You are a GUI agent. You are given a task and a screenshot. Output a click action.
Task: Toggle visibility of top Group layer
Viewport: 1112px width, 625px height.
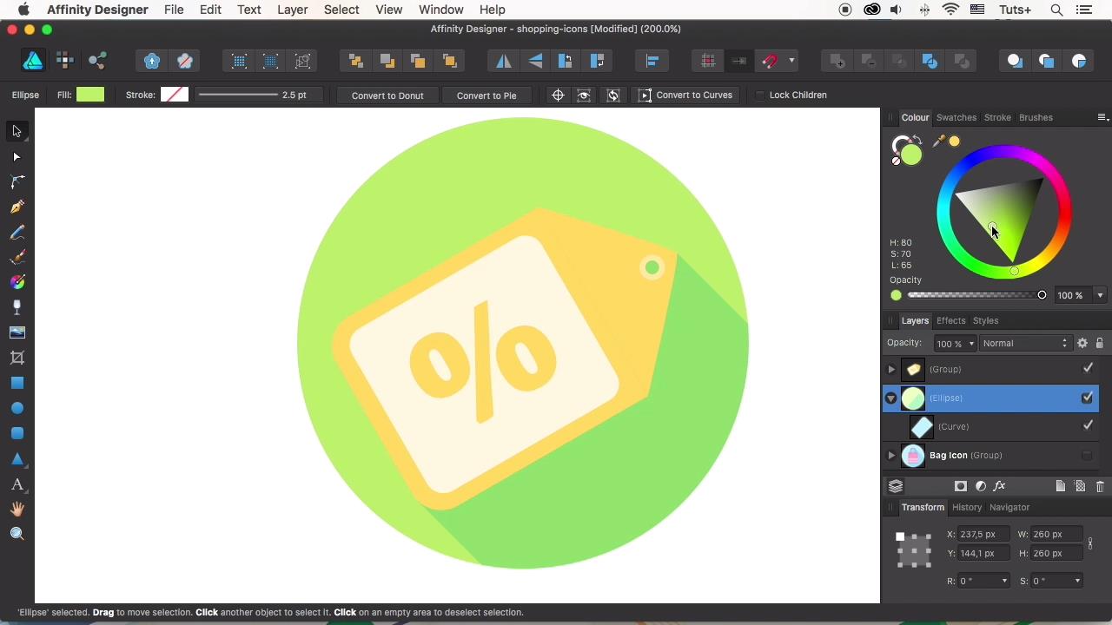coord(1088,369)
